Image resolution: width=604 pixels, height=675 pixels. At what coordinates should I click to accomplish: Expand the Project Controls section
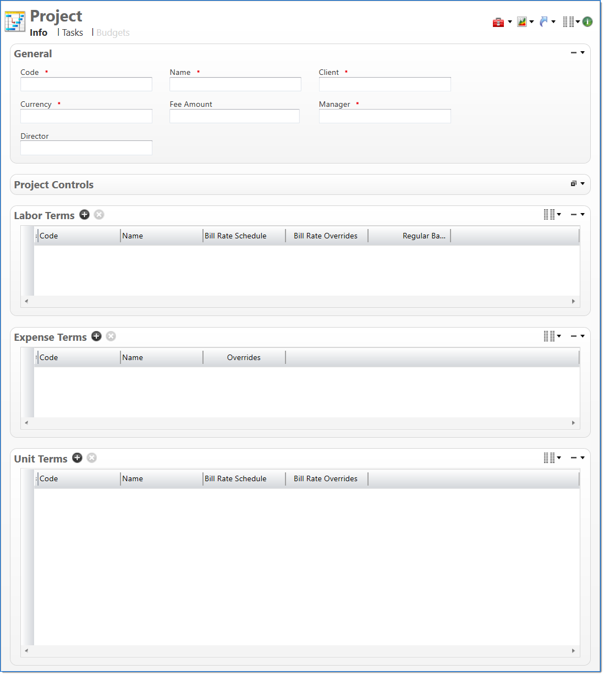tap(577, 184)
